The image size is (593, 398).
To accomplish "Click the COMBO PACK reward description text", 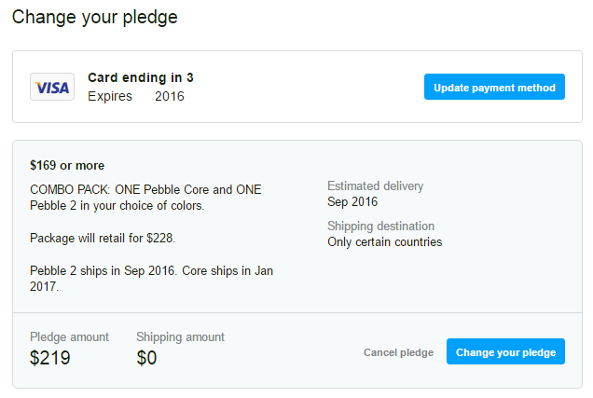I will click(145, 198).
